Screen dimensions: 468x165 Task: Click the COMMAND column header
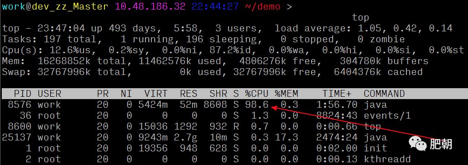pos(384,94)
